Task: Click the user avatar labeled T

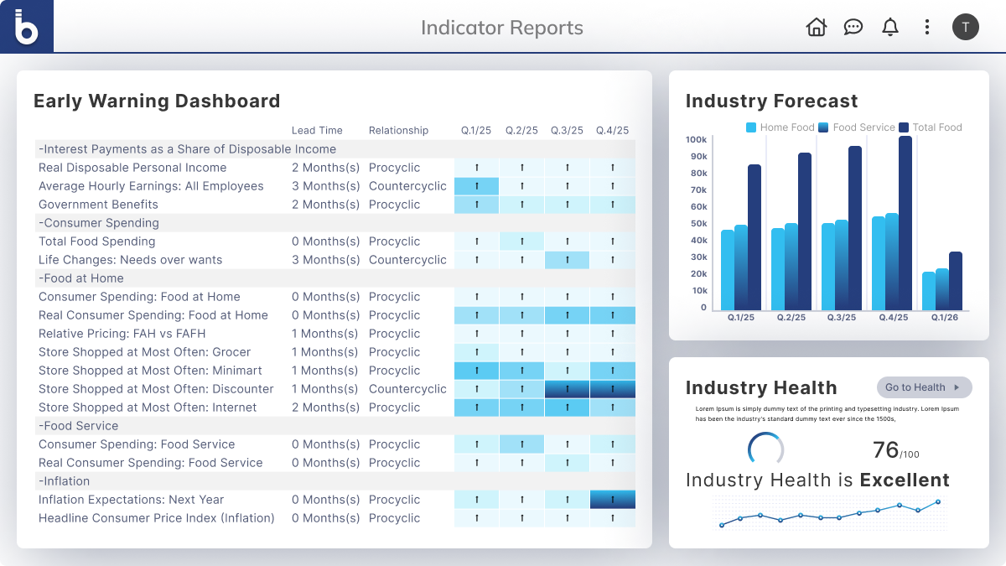Action: pyautogui.click(x=965, y=27)
